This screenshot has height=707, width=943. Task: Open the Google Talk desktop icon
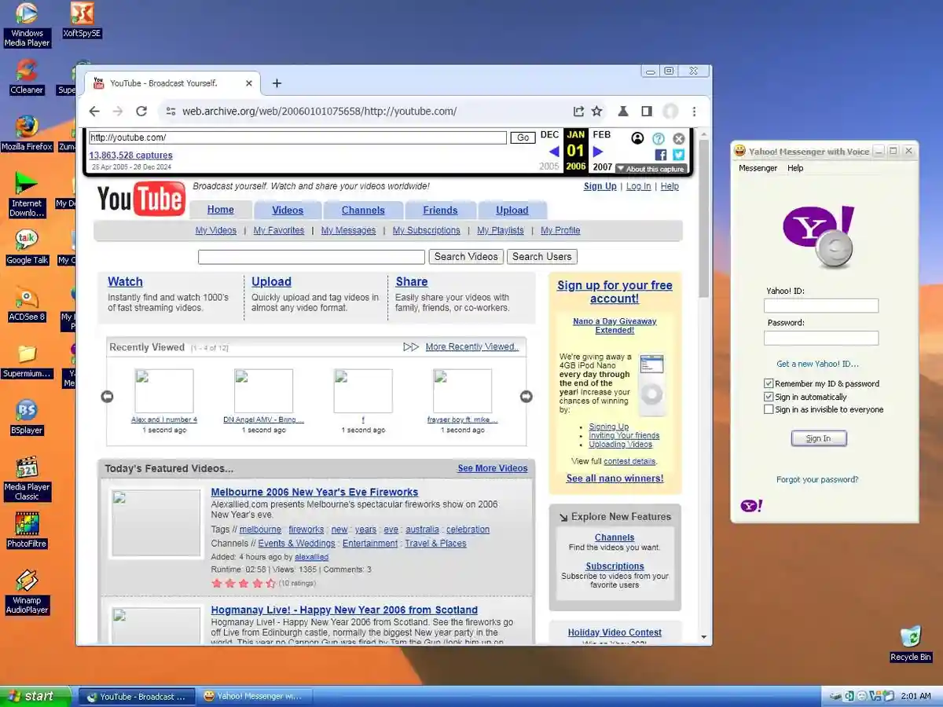click(27, 247)
